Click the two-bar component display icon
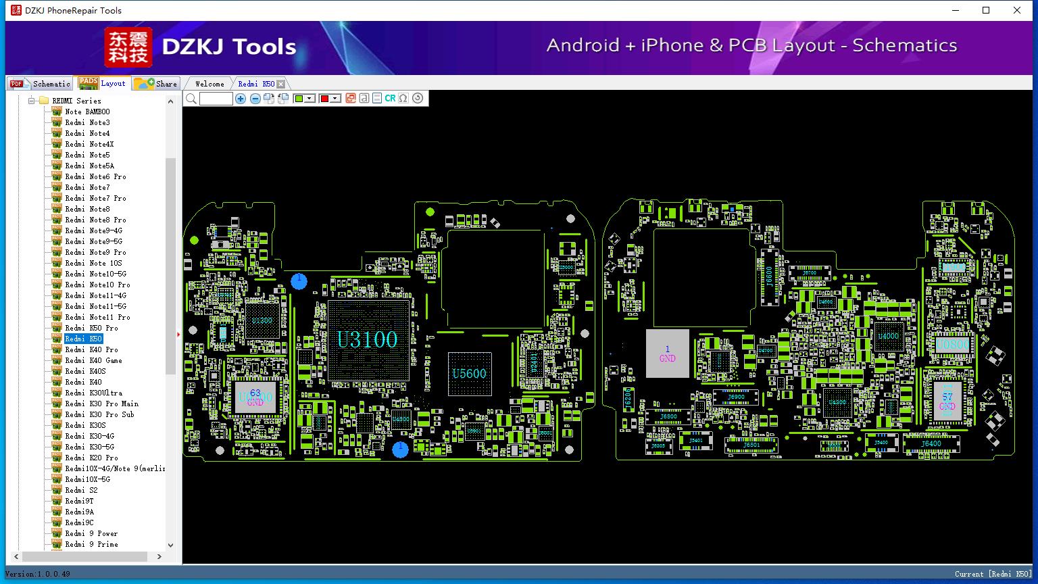This screenshot has height=584, width=1038. (x=377, y=99)
